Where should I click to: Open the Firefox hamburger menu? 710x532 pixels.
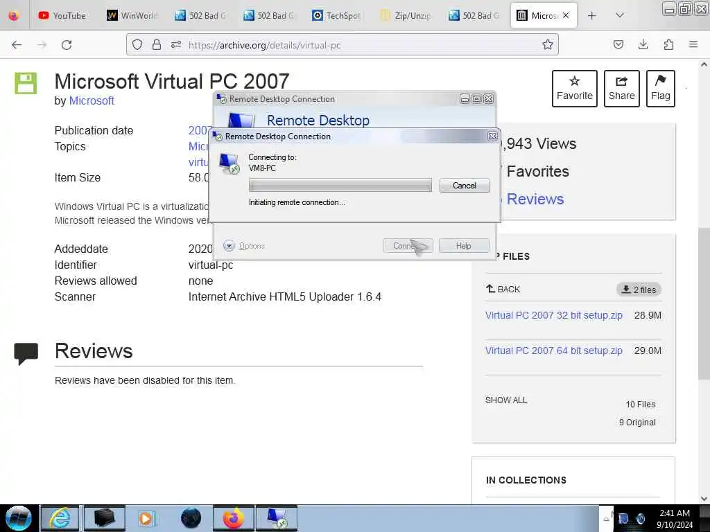click(x=693, y=44)
